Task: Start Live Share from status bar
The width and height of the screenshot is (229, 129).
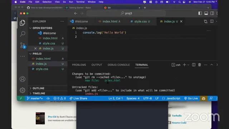Action: click(78, 99)
